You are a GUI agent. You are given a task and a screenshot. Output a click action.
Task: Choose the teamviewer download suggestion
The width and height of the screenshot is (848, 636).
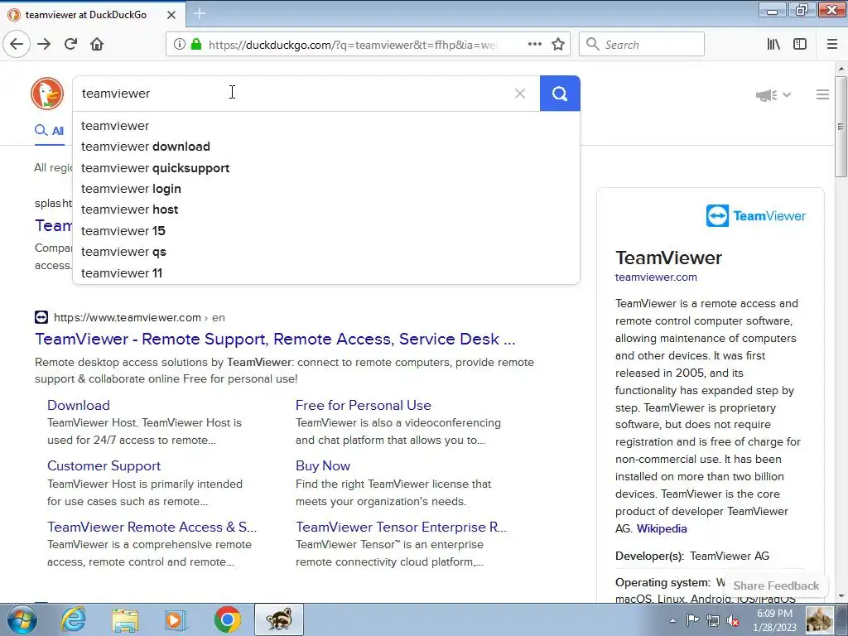326,147
